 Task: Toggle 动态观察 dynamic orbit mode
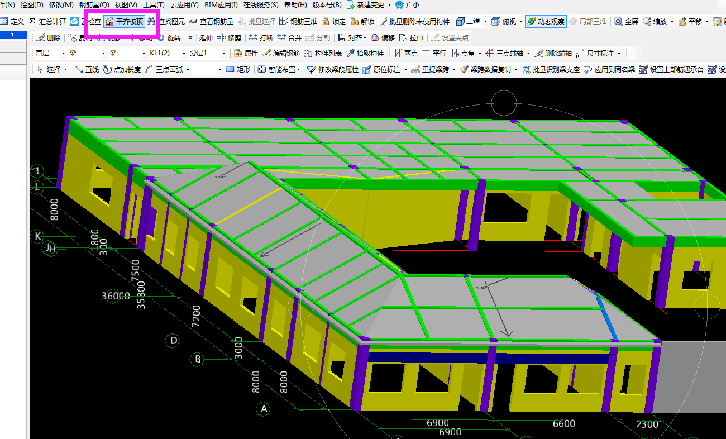click(x=545, y=22)
